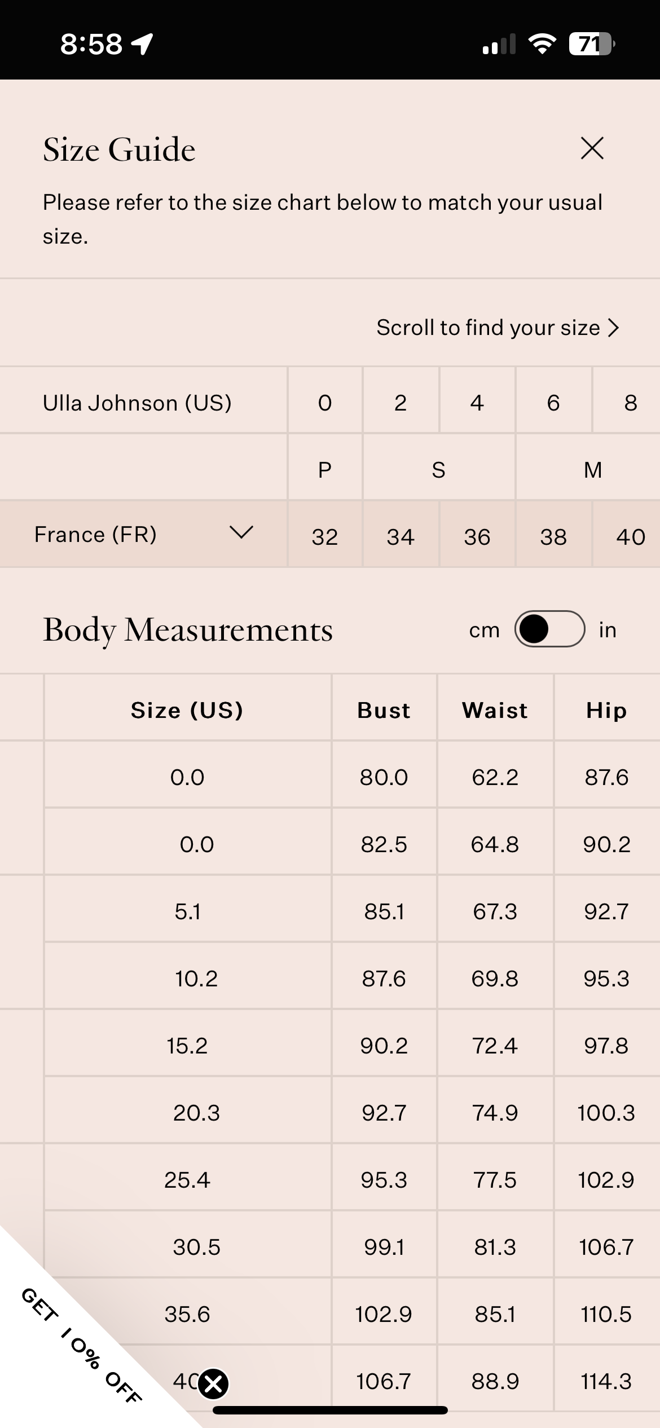
Task: Tap the Wi-Fi status icon
Action: (x=542, y=43)
